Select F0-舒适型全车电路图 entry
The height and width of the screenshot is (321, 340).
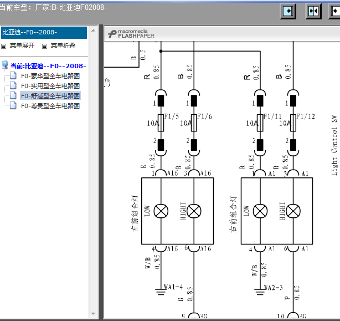tap(50, 96)
